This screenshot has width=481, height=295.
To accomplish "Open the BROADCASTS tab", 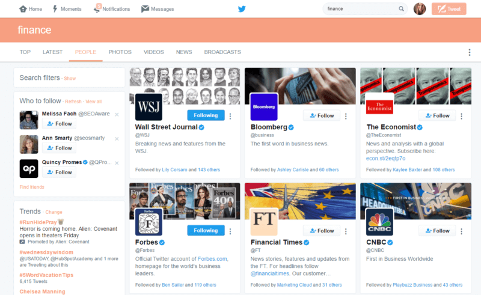I will 222,52.
